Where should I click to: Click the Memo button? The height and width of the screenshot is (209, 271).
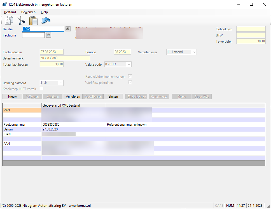pyautogui.click(x=182, y=97)
